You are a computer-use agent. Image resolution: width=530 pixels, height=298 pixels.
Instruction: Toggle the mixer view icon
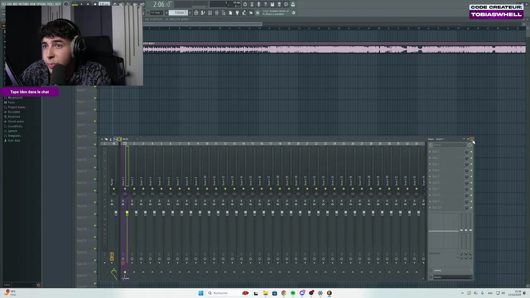(217, 12)
